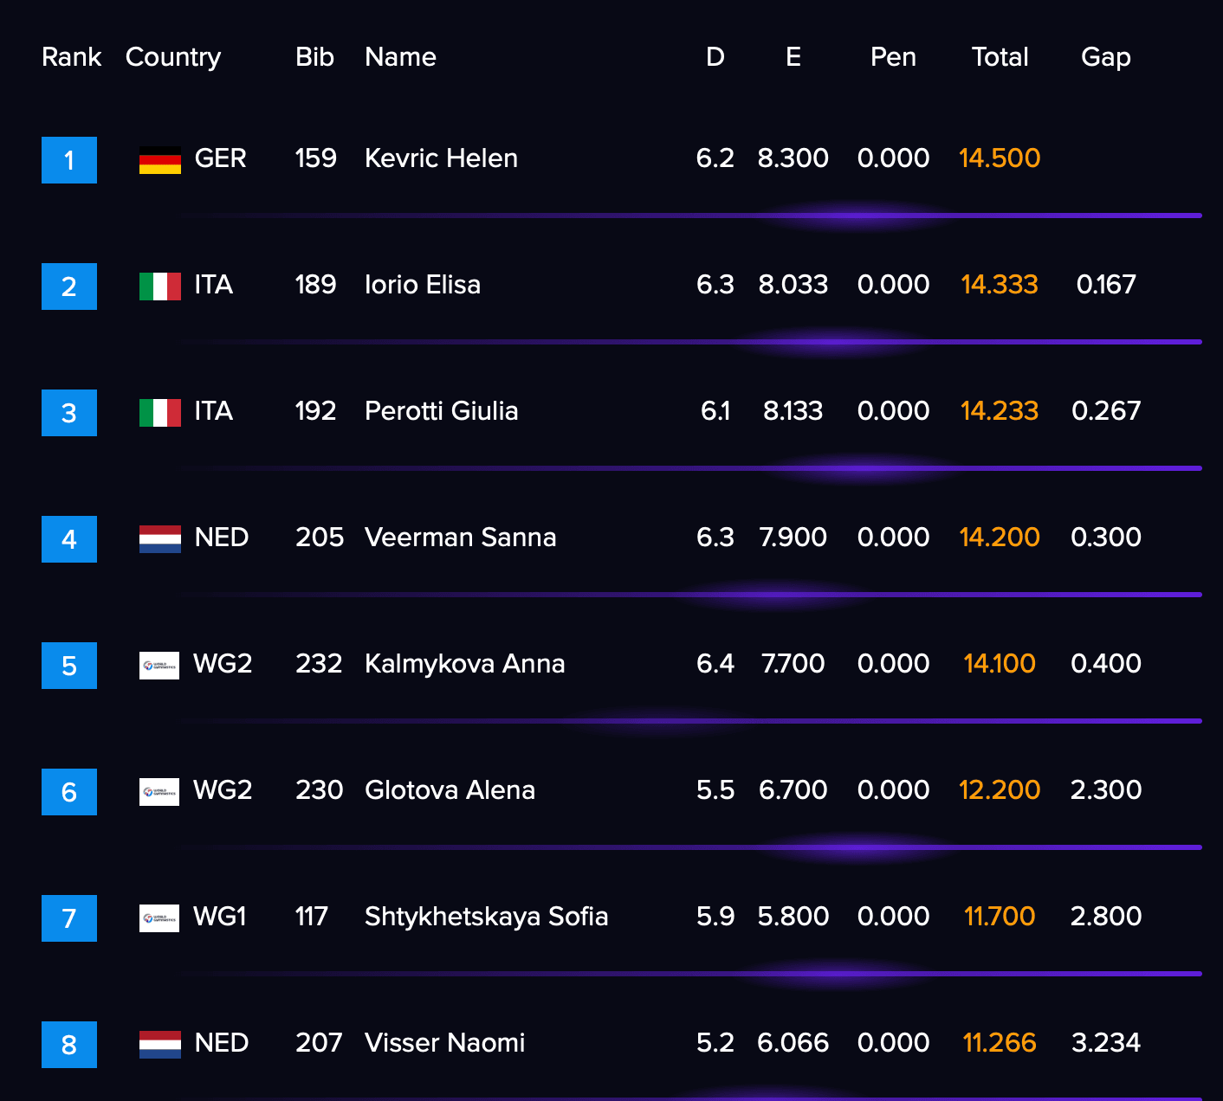The height and width of the screenshot is (1101, 1223).
Task: Click WG1 flag icon for Shtykhetskaya Sofia
Action: (x=159, y=918)
